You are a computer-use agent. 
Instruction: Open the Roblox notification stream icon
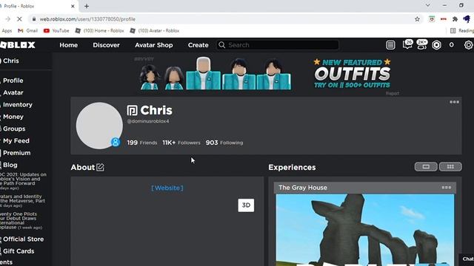click(x=390, y=45)
